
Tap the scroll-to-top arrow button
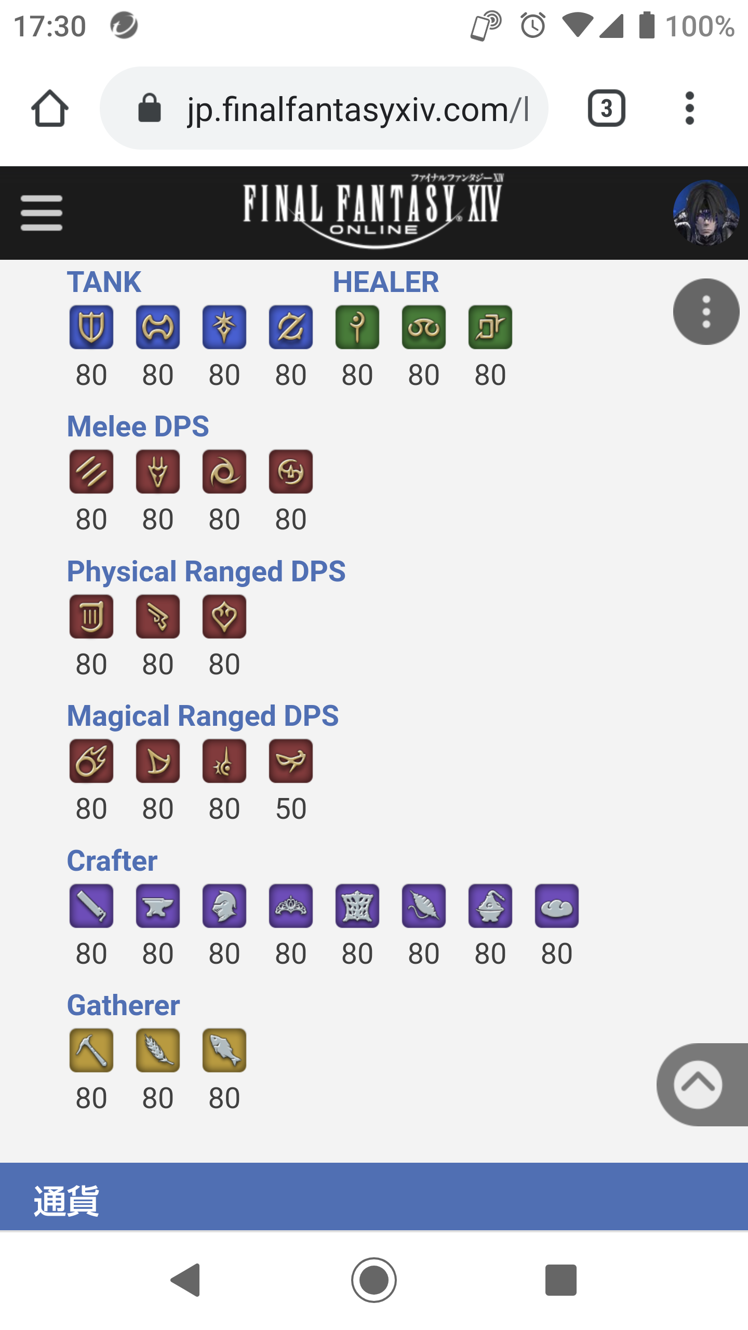[698, 1084]
